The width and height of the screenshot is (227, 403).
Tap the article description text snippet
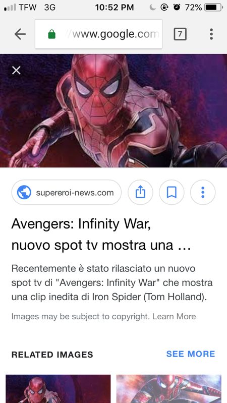pyautogui.click(x=112, y=283)
